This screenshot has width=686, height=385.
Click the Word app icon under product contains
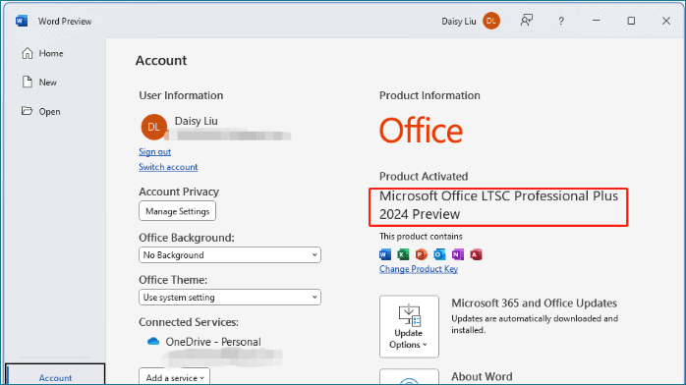pos(385,254)
